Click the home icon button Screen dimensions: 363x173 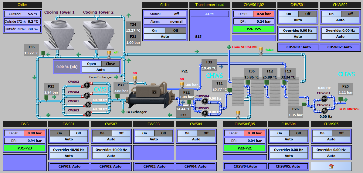pyautogui.click(x=331, y=166)
